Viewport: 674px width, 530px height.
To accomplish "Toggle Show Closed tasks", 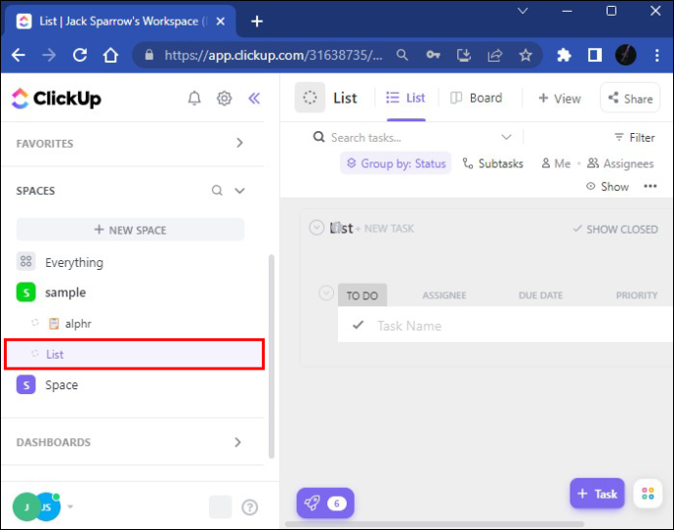I will click(615, 229).
